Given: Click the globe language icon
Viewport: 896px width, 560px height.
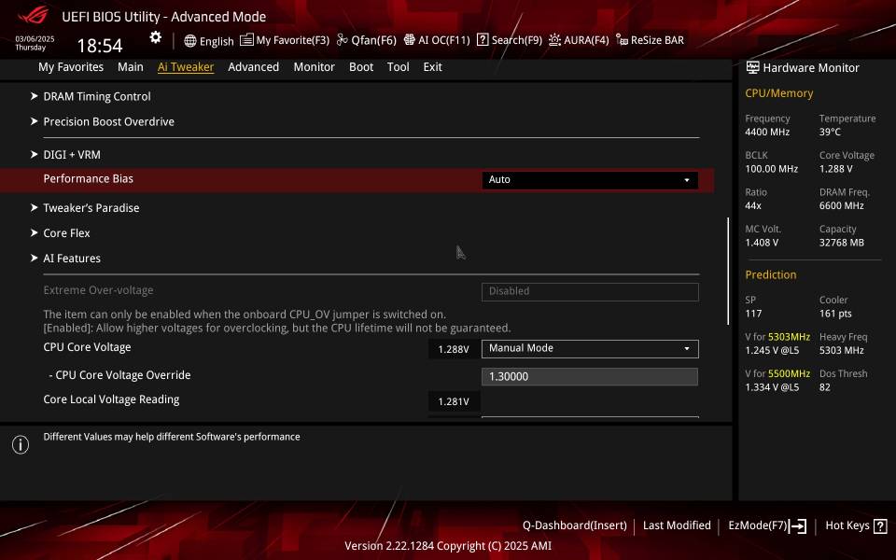Looking at the screenshot, I should pyautogui.click(x=190, y=40).
